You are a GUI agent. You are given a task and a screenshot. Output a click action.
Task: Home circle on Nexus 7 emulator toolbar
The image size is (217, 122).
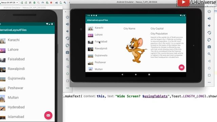(x=209, y=68)
